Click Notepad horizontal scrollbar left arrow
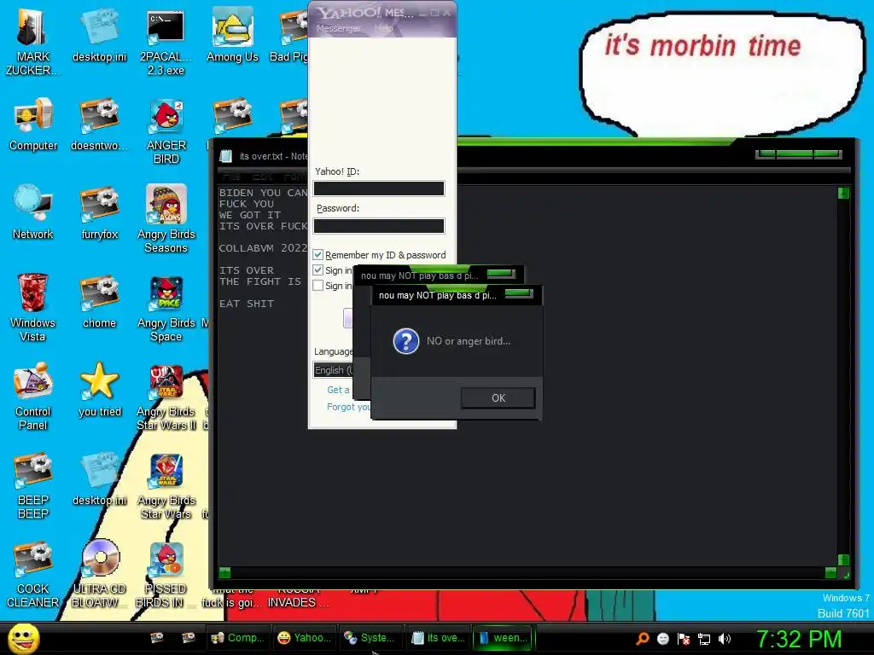The width and height of the screenshot is (874, 655). pos(224,572)
